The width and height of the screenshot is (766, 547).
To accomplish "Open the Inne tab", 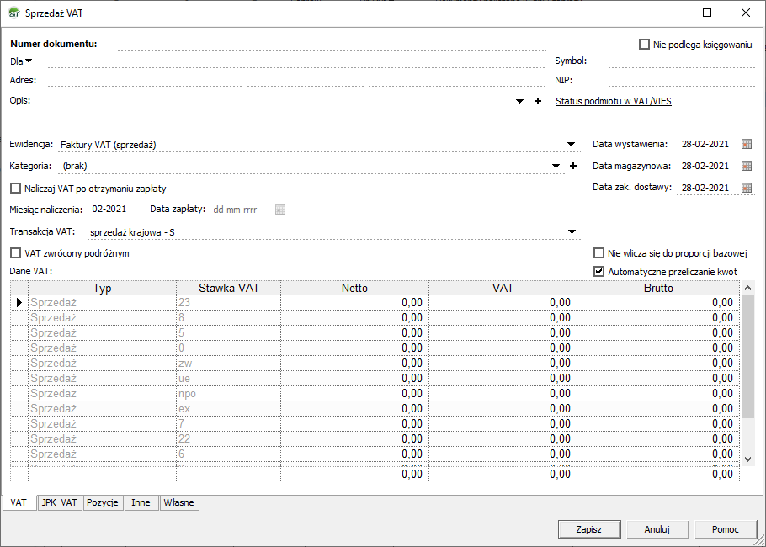I will click(141, 502).
